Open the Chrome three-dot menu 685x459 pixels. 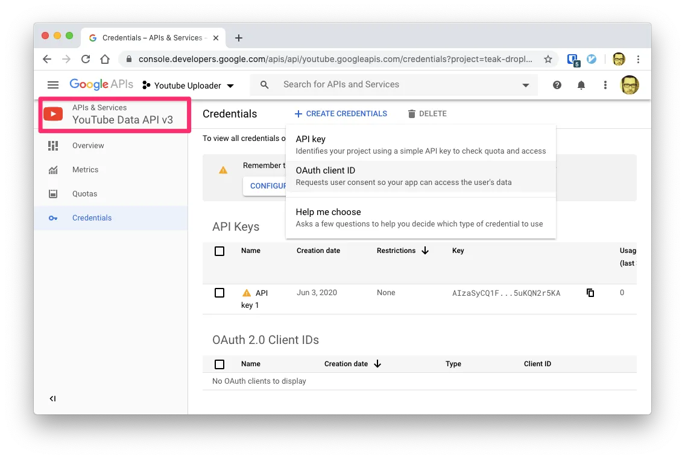(x=638, y=60)
